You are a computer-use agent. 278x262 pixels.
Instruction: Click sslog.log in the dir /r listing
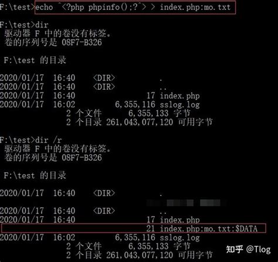[179, 237]
